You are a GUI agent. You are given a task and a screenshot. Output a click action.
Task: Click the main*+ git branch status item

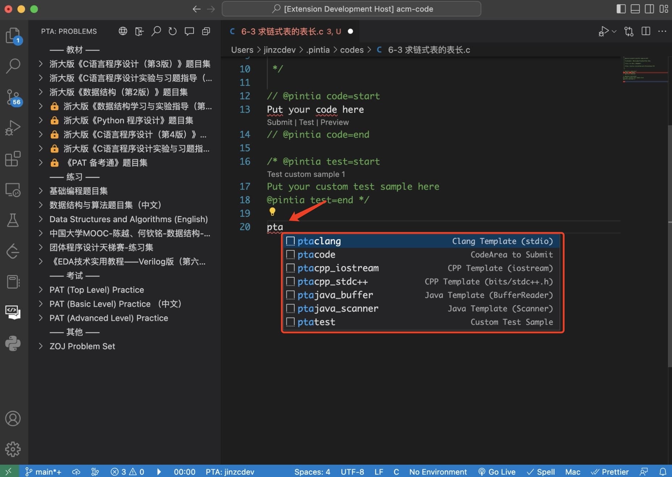[x=43, y=472]
